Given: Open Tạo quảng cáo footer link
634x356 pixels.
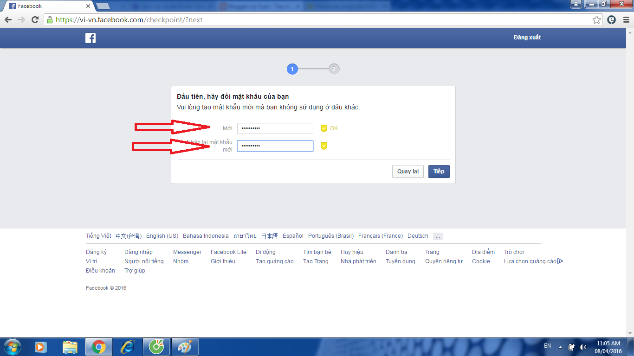Looking at the screenshot, I should 275,261.
